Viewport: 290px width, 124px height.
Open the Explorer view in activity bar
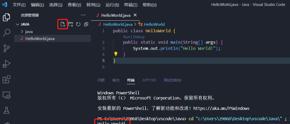[x=6, y=17]
